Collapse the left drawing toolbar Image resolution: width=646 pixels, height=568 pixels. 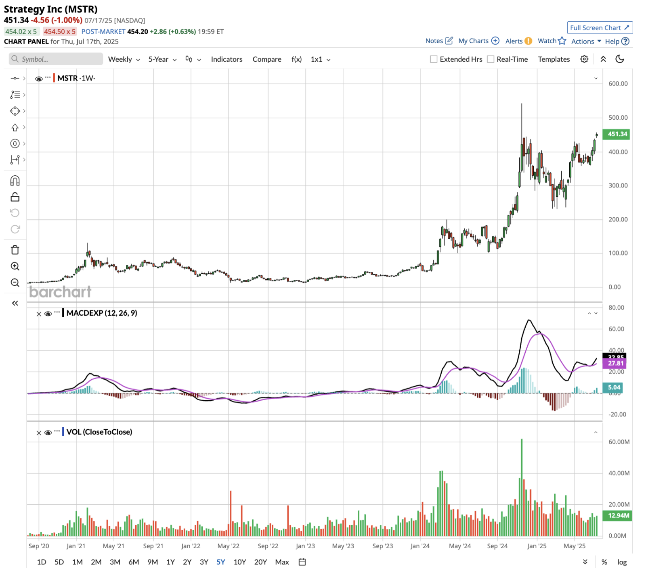tap(15, 303)
